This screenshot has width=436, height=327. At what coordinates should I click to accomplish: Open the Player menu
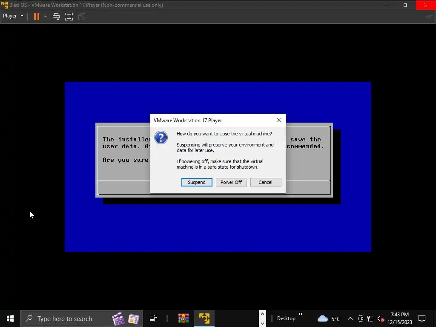click(13, 16)
